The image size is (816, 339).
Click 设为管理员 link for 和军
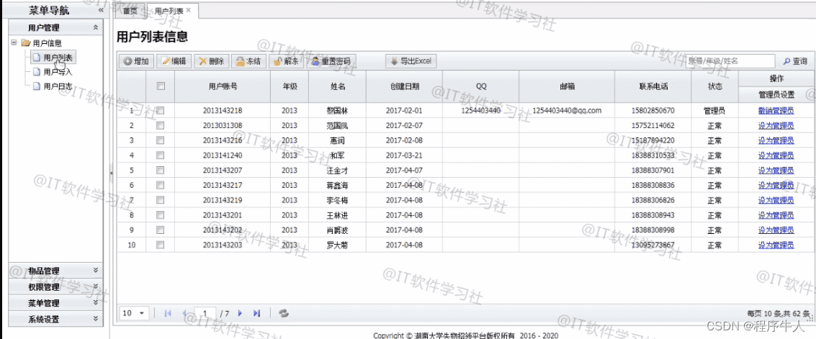click(776, 155)
